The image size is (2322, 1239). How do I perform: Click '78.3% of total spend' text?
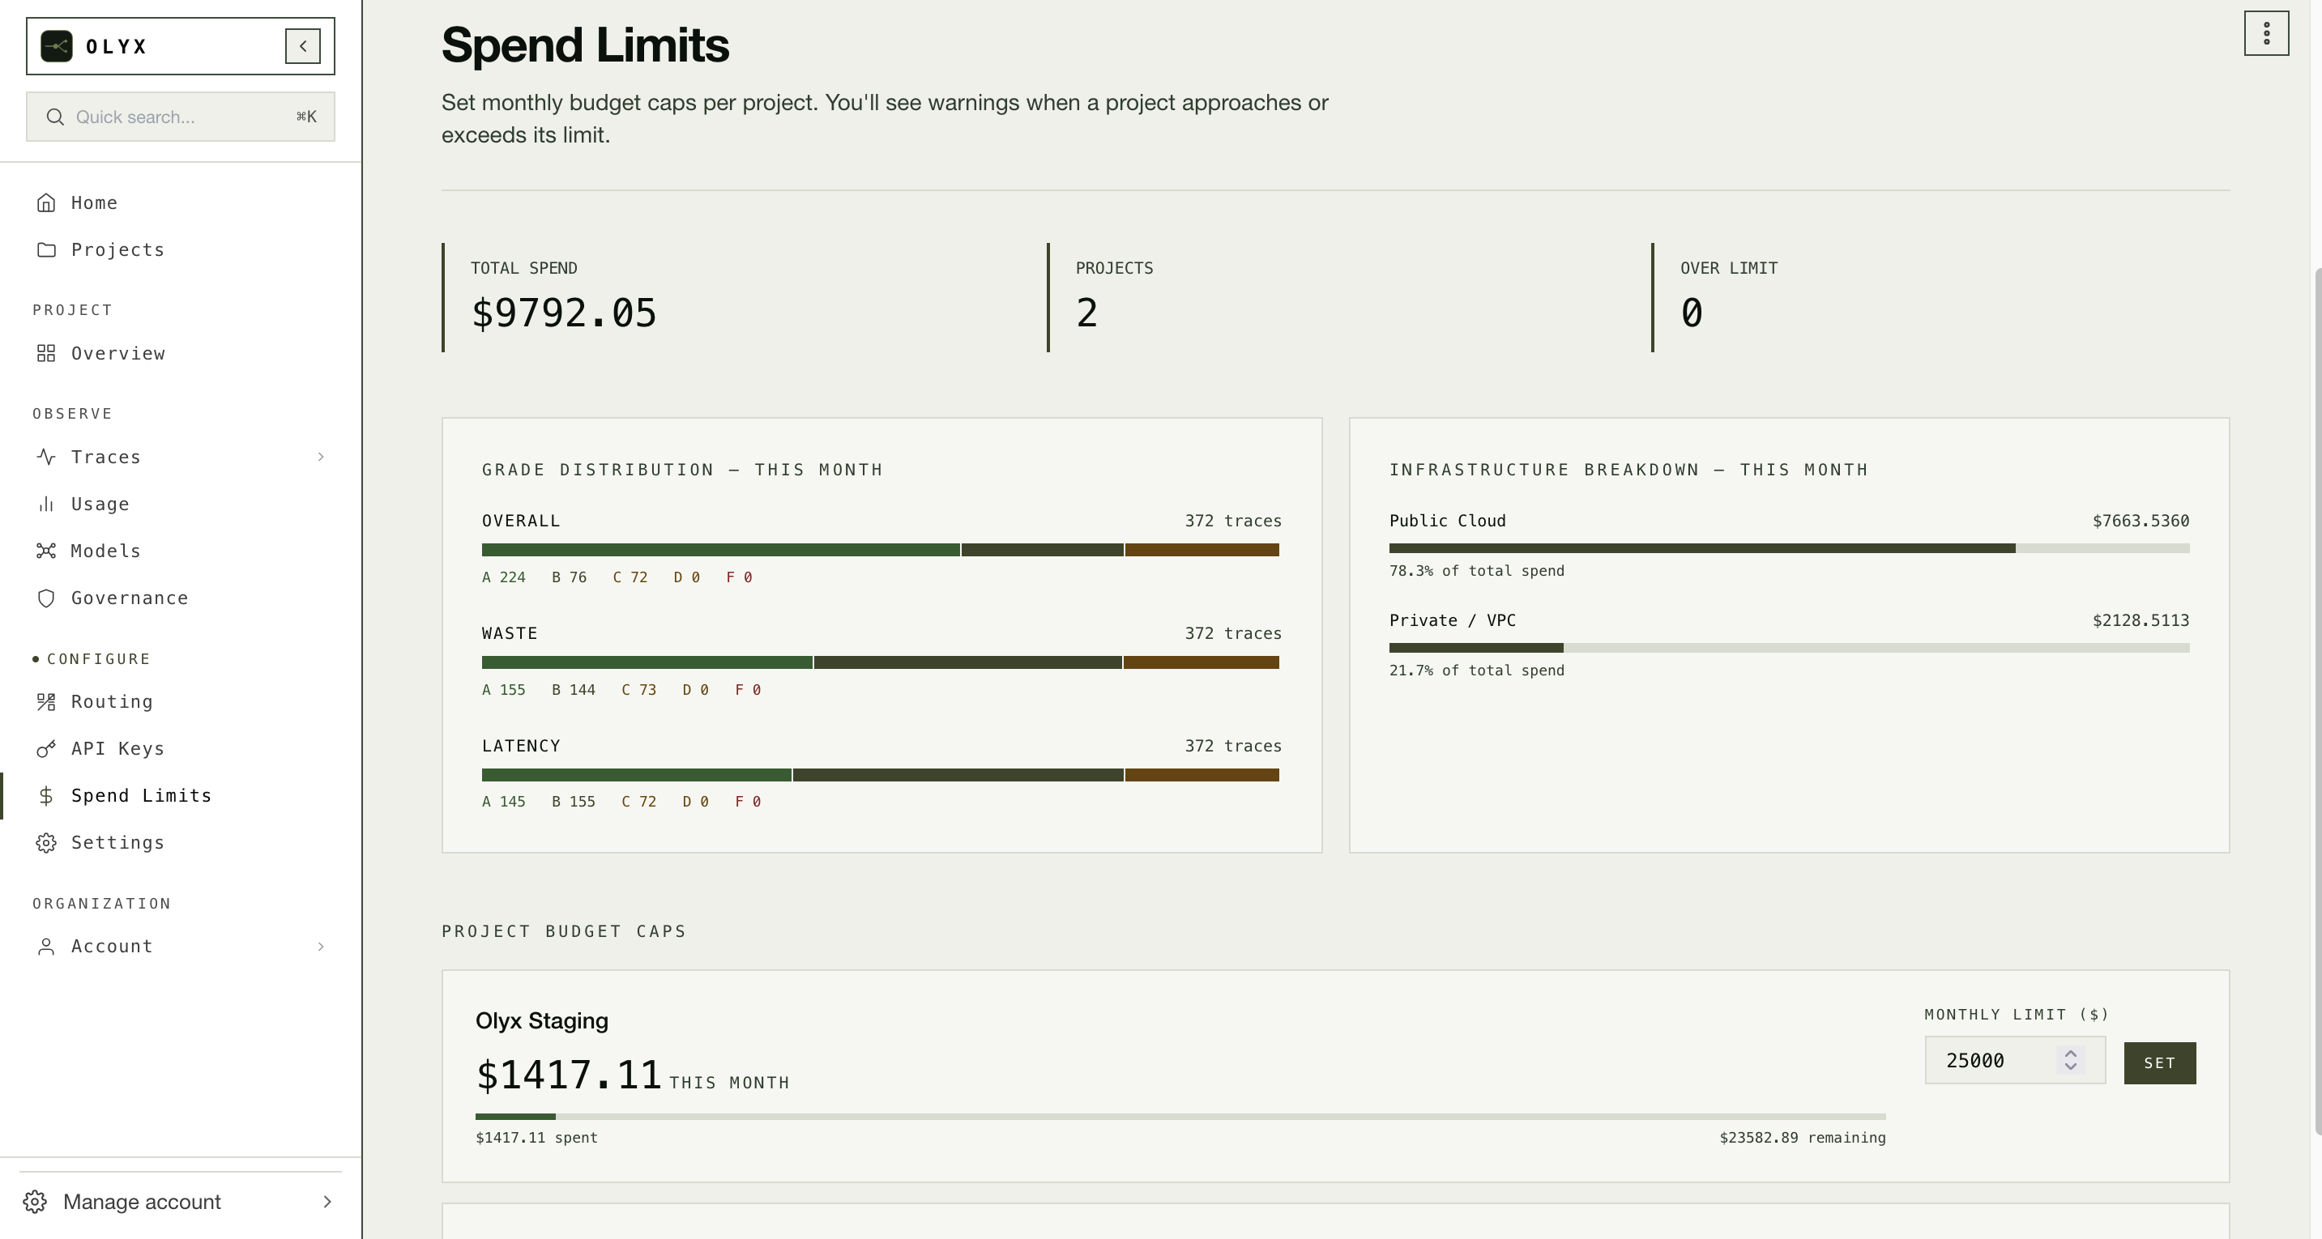coord(1476,571)
